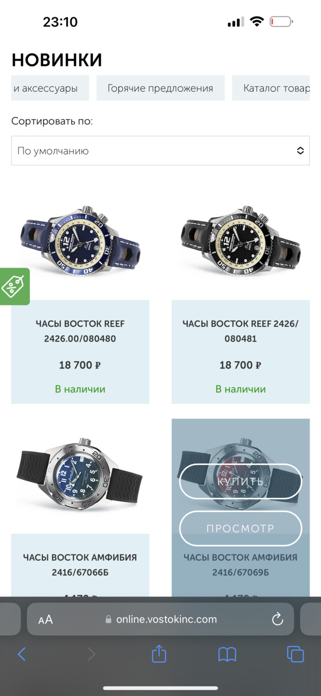Reload the page with Safari refresh icon
Screen dimensions: 321x696
click(x=277, y=619)
